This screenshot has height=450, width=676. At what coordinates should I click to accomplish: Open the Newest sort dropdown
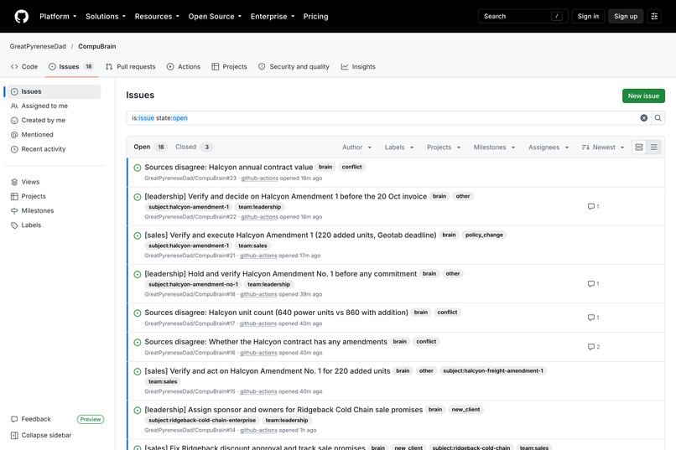coord(603,147)
